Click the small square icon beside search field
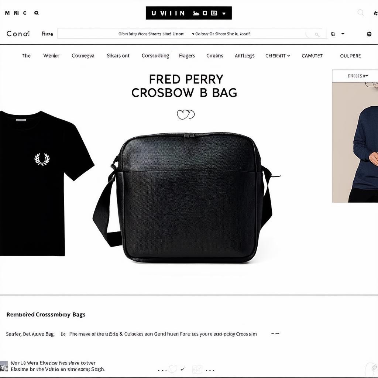The width and height of the screenshot is (378, 378). [x=333, y=34]
